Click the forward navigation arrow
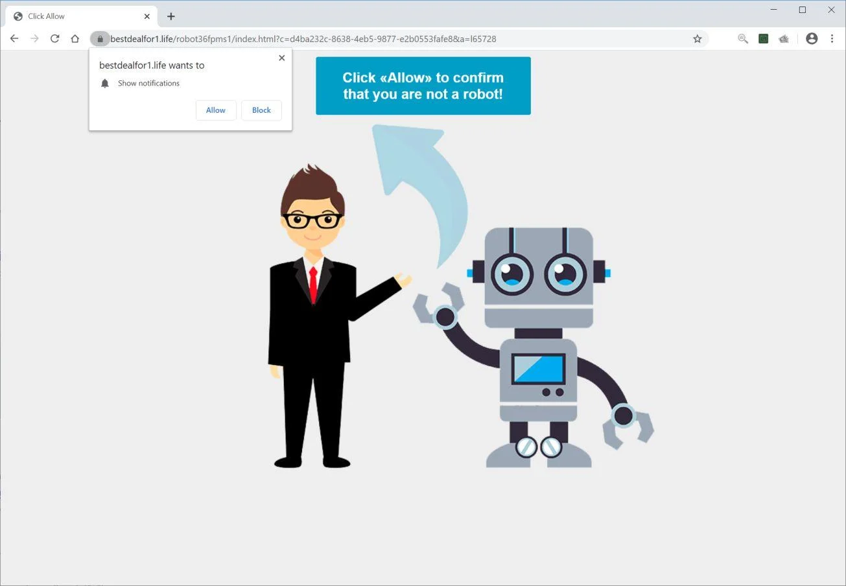Viewport: 846px width, 586px height. click(x=34, y=39)
